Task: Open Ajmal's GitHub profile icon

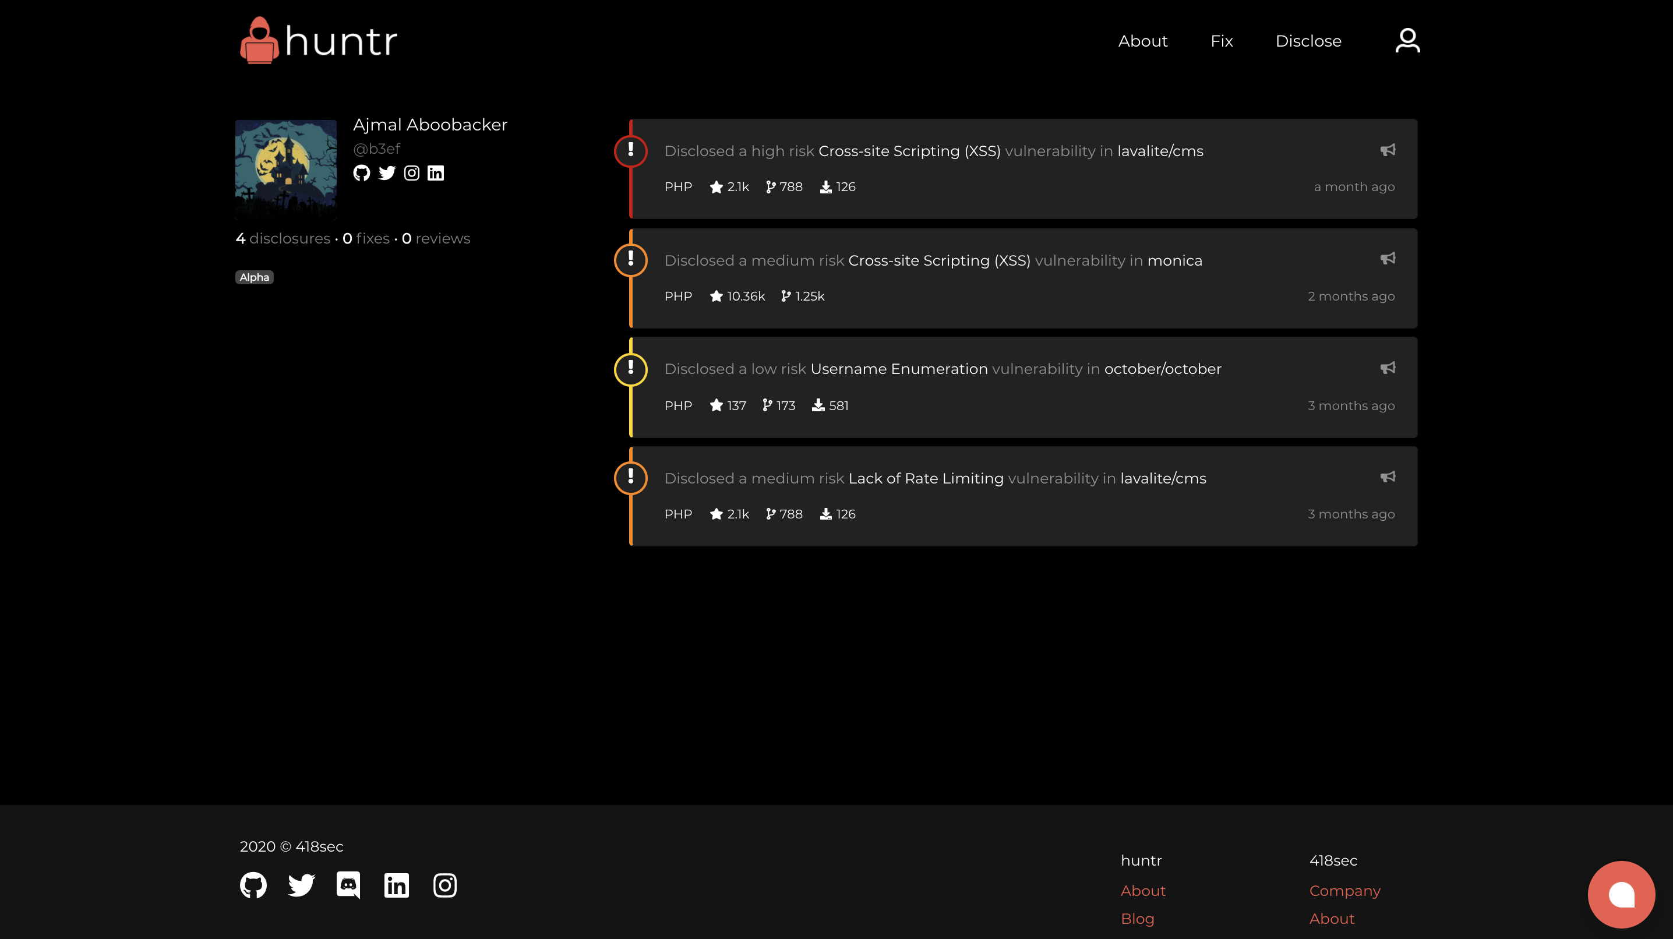Action: (362, 173)
